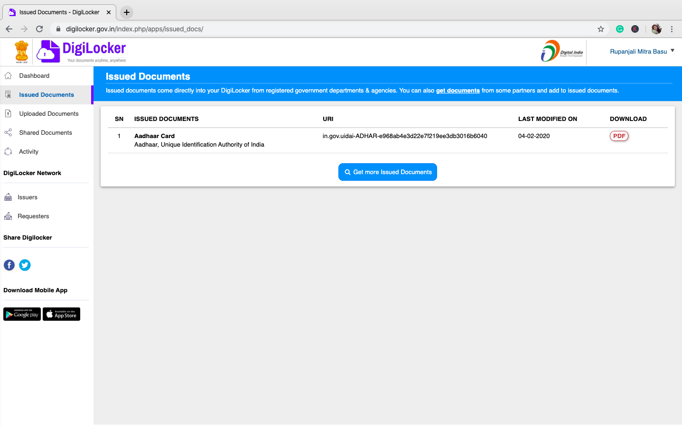Close the Issued Documents browser tab
Viewport: 682px width, 427px height.
point(109,12)
